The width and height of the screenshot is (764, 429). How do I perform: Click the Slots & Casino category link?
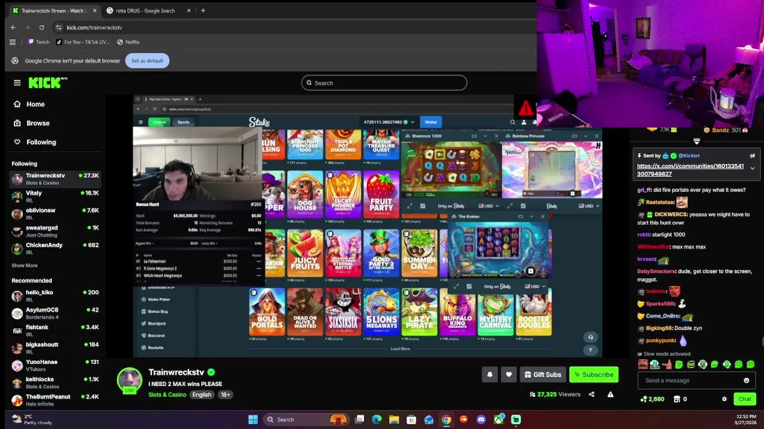point(167,394)
